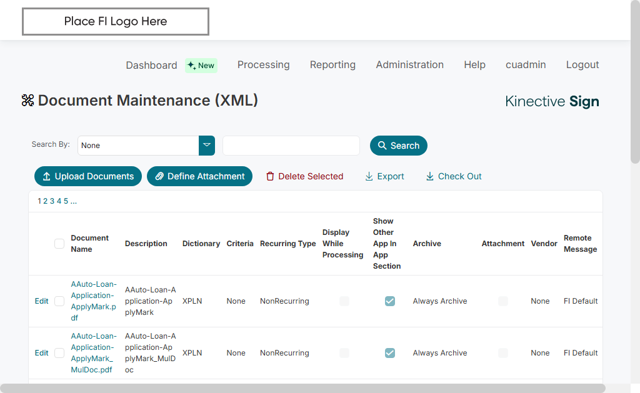Screen dimensions: 640x393
Task: Click the Document Maintenance drone icon
Action: [27, 101]
